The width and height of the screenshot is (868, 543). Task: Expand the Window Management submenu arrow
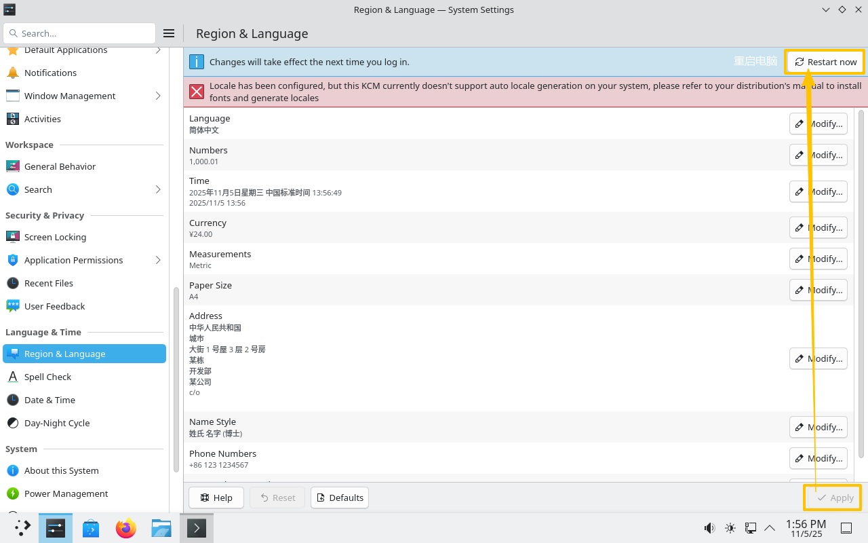click(x=158, y=96)
